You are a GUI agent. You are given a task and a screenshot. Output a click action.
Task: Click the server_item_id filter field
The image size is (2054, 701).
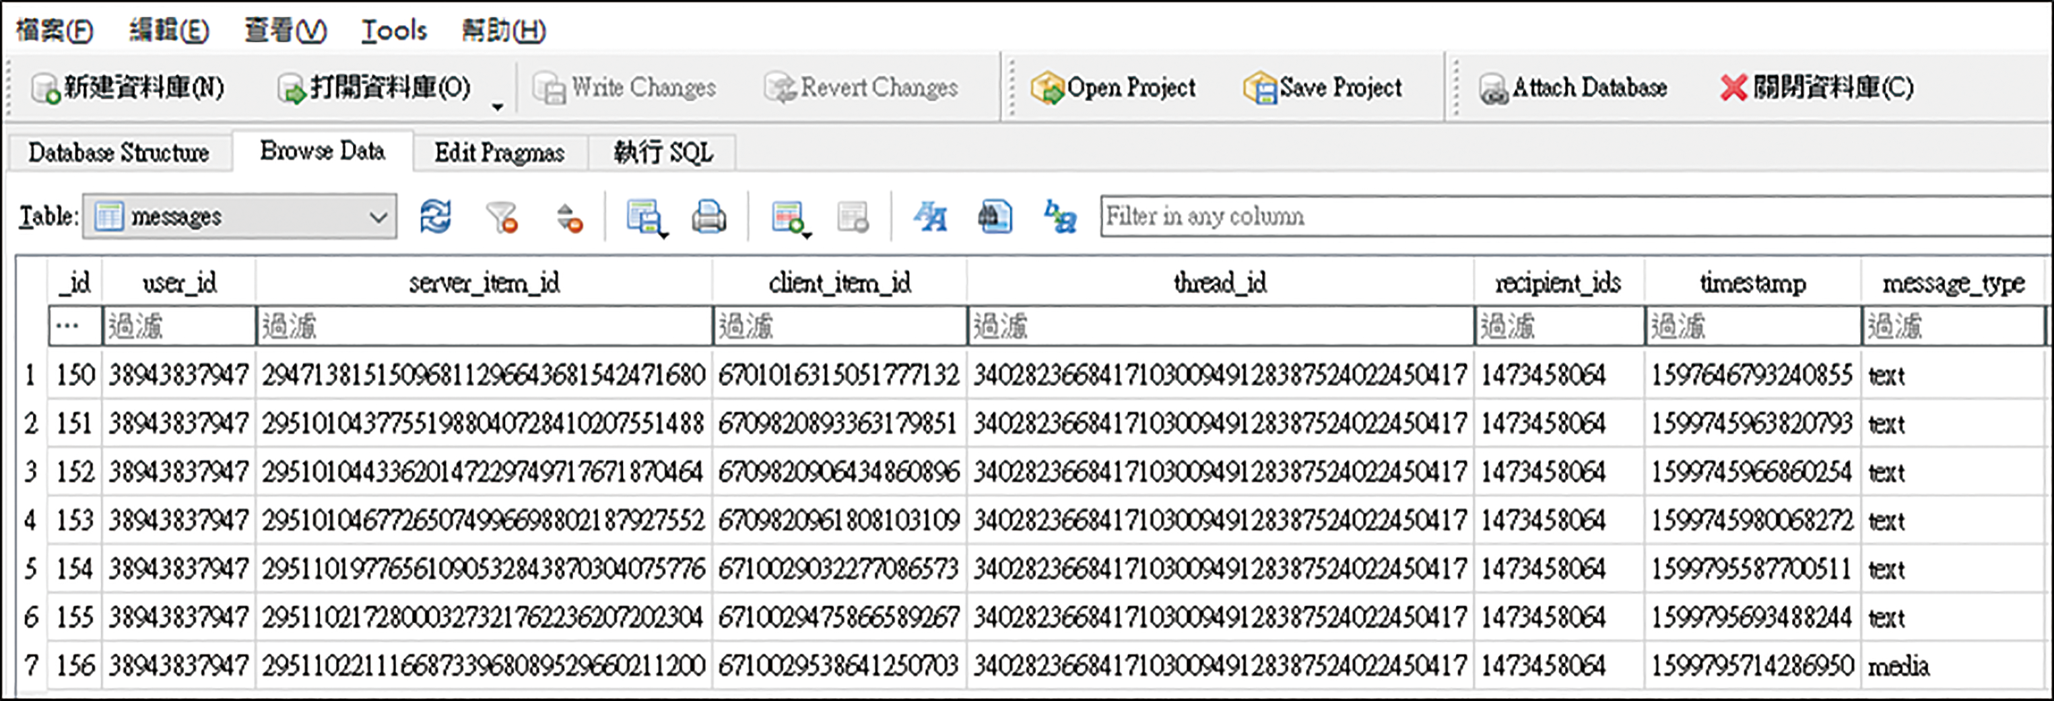pos(484,325)
